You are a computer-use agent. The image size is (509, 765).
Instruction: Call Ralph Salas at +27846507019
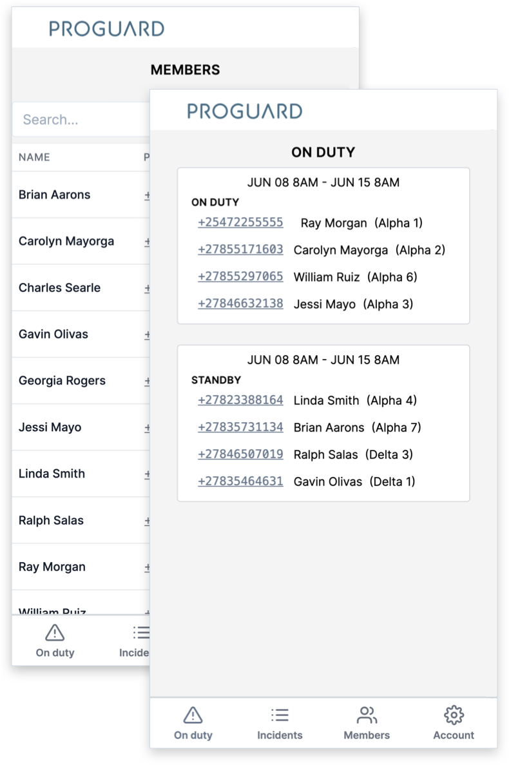[240, 454]
